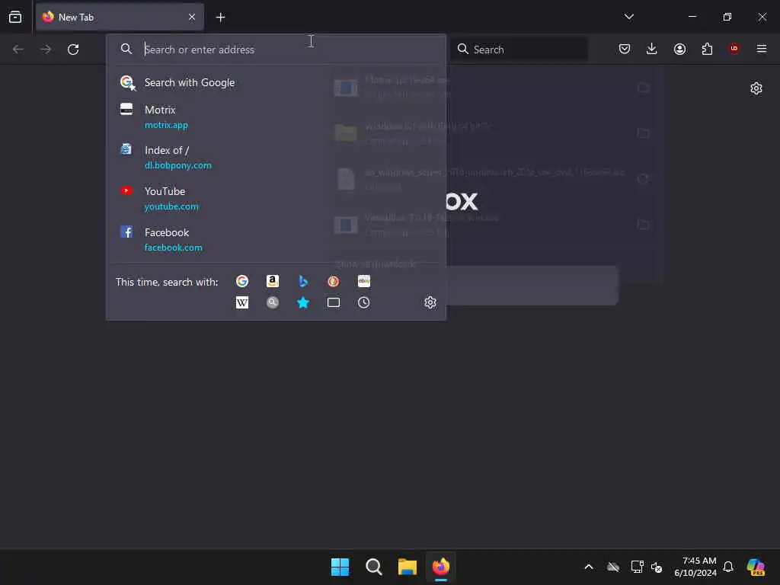Click the dl.bobpony.com URL text
Image resolution: width=780 pixels, height=585 pixels.
178,165
